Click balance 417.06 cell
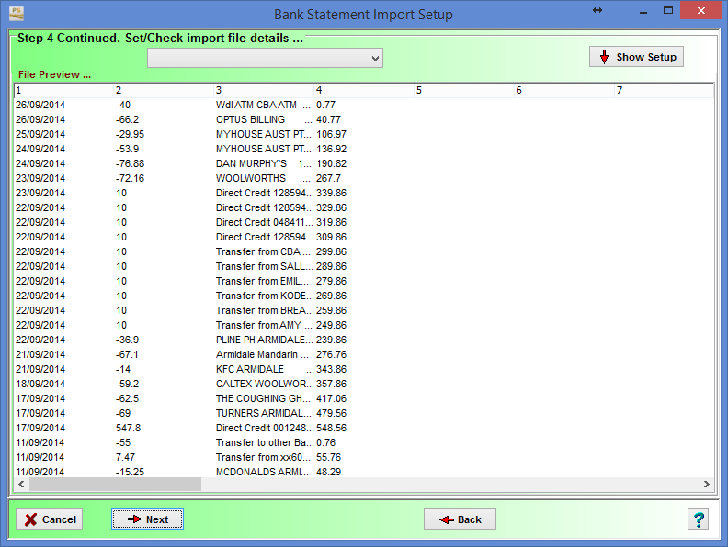728x547 pixels. point(331,398)
